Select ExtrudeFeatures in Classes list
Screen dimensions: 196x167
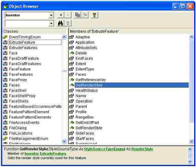(x=23, y=48)
